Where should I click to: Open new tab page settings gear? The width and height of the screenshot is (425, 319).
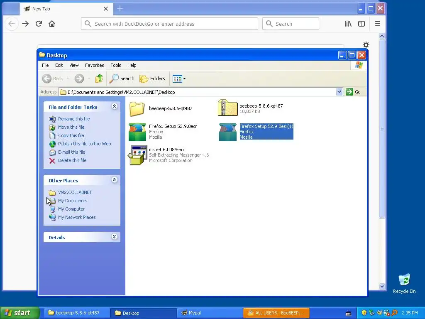366,45
